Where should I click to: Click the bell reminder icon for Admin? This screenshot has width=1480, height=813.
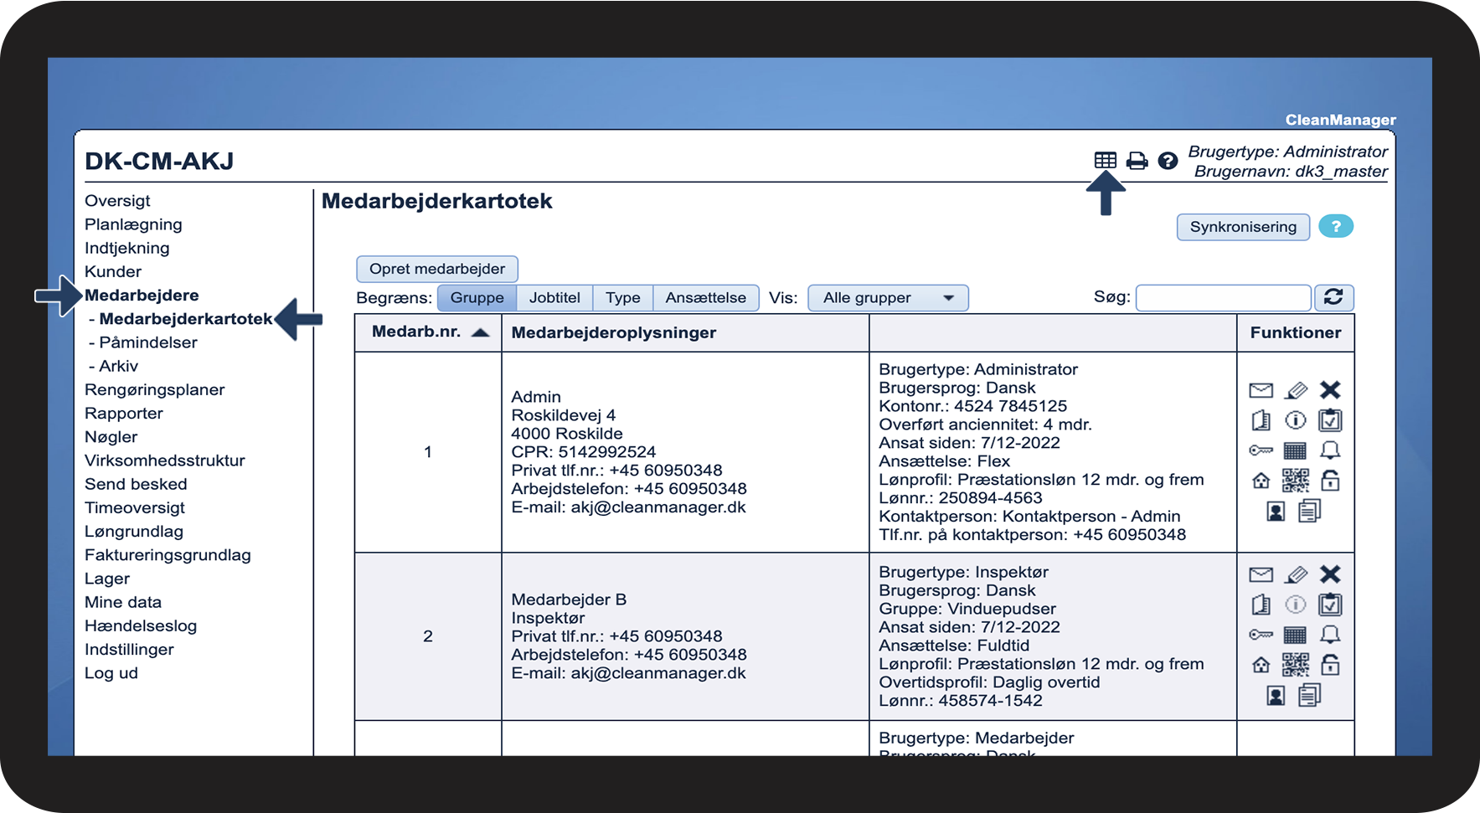coord(1330,450)
